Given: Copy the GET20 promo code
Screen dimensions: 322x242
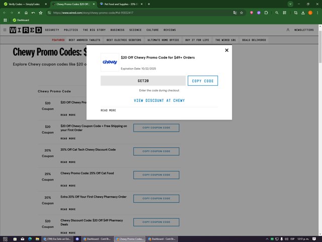Looking at the screenshot, I should tap(203, 81).
